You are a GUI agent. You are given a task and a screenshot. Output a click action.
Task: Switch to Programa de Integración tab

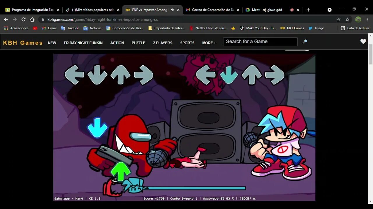33,10
